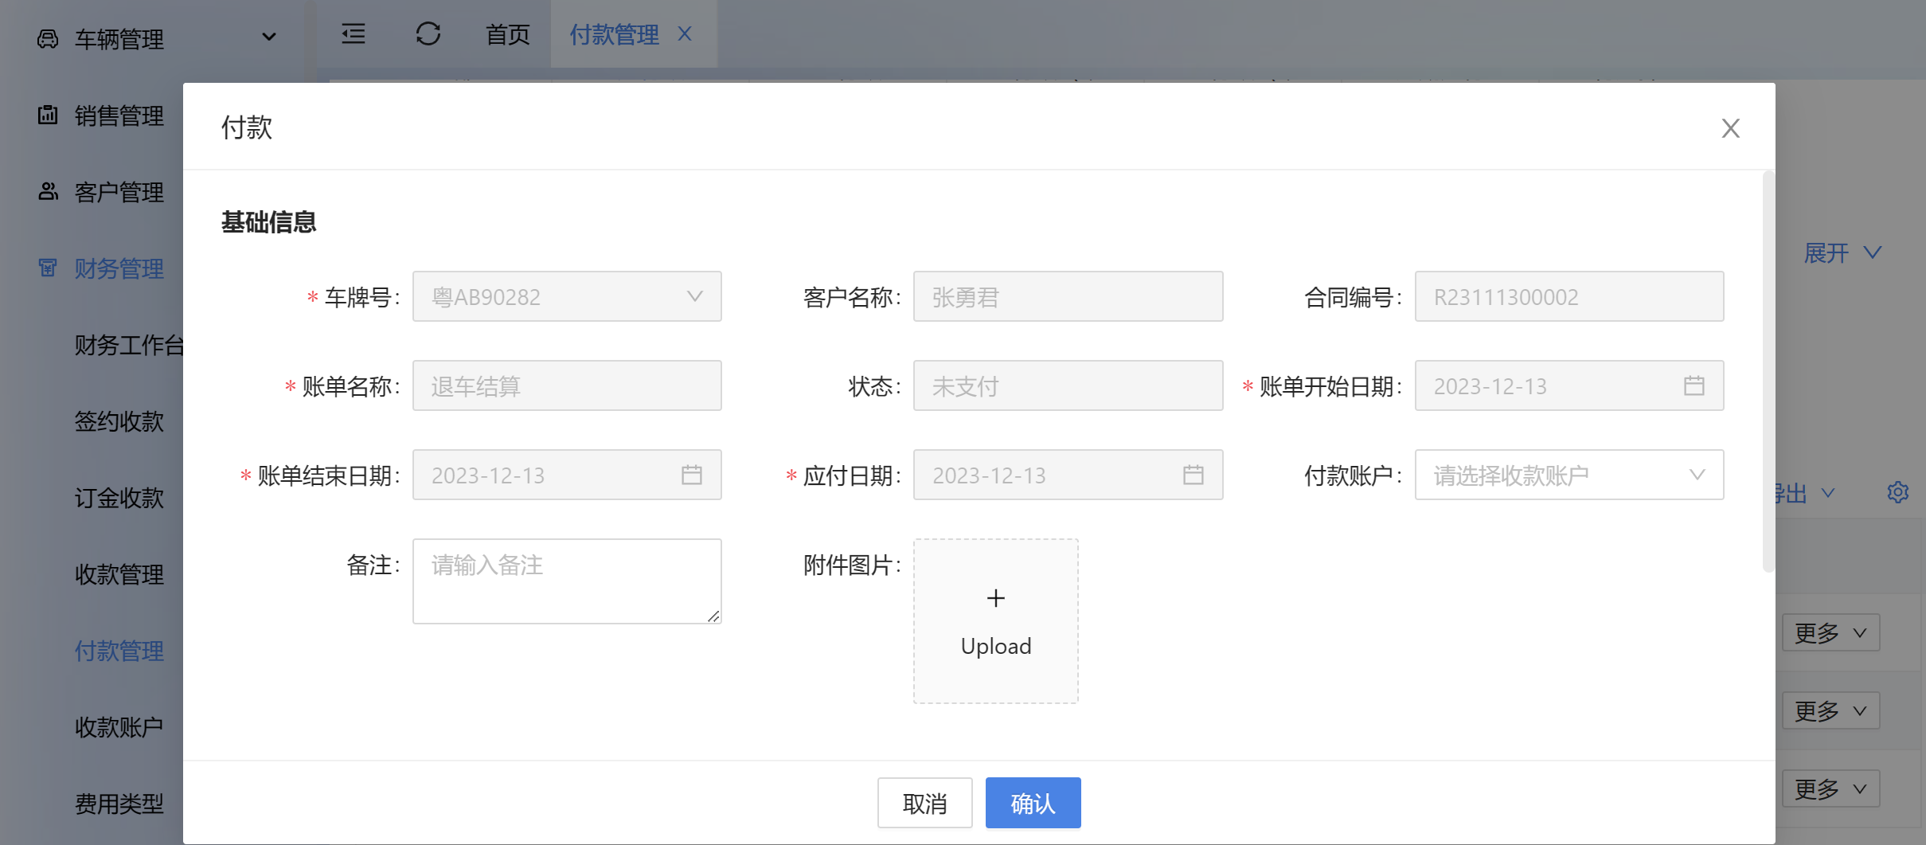Click the sidebar collapse menu icon

pyautogui.click(x=354, y=34)
